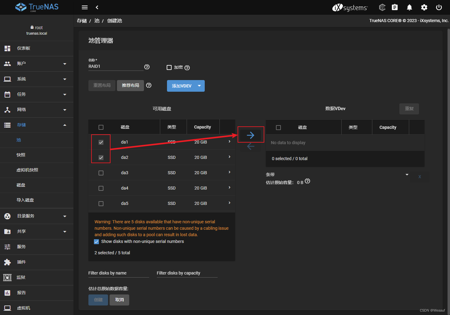Open the Add VDEV dropdown arrow
Image resolution: width=450 pixels, height=315 pixels.
pos(200,86)
